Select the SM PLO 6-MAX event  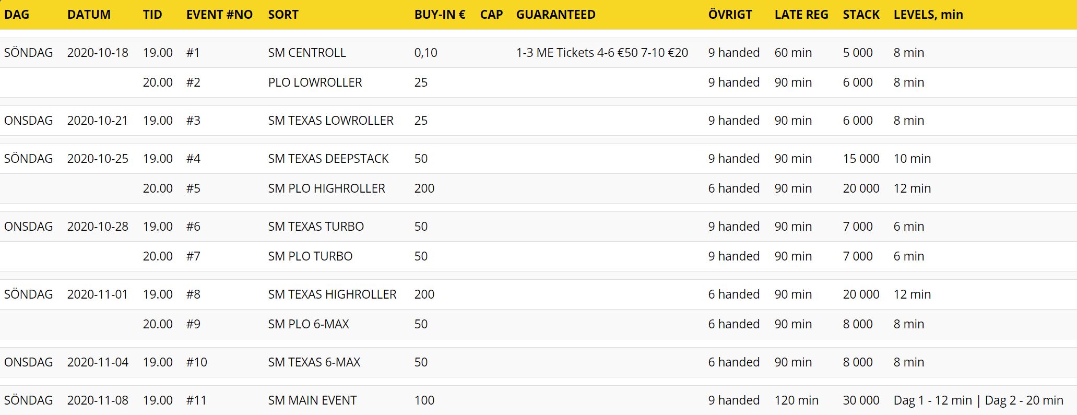click(309, 324)
